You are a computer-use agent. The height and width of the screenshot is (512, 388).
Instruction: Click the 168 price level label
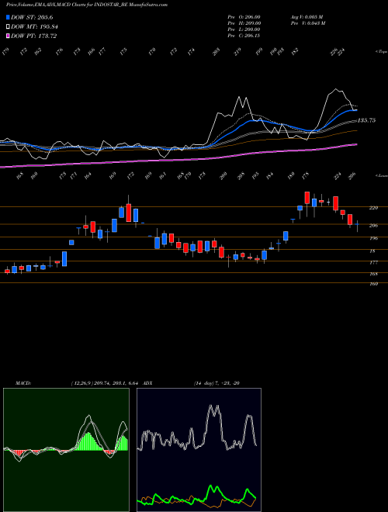(x=373, y=274)
